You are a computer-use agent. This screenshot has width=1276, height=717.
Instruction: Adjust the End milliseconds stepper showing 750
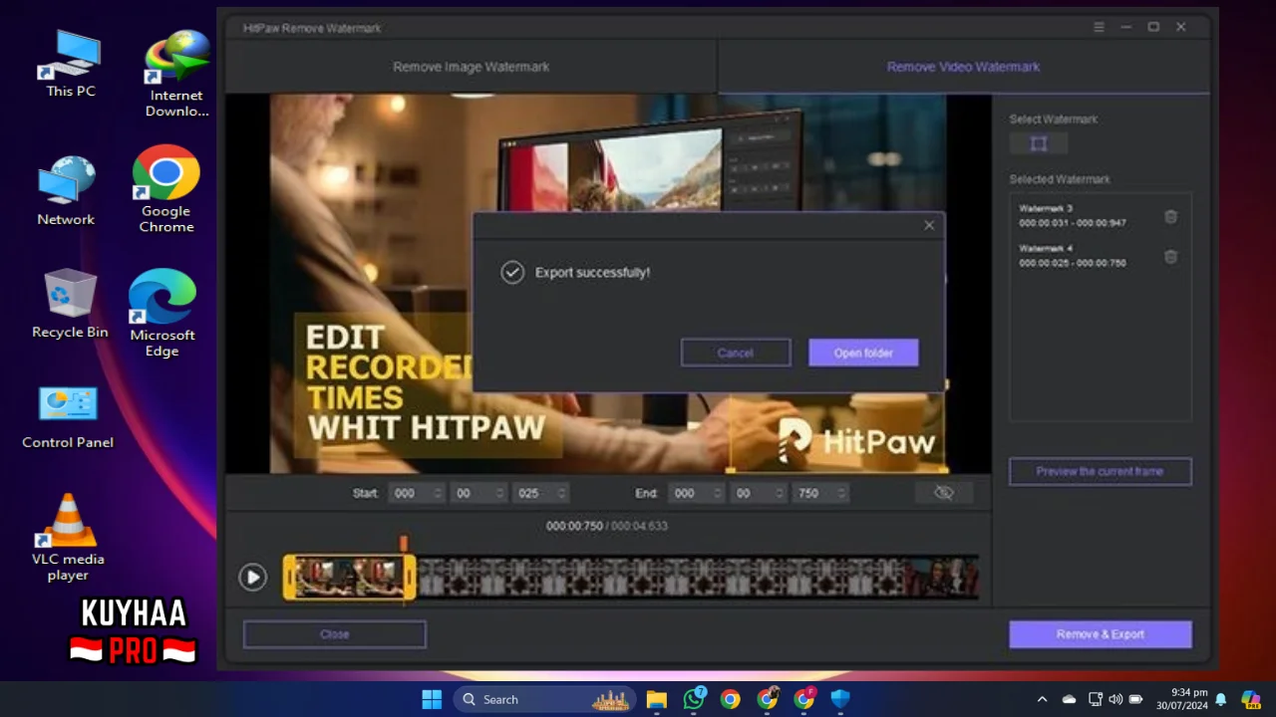point(820,493)
